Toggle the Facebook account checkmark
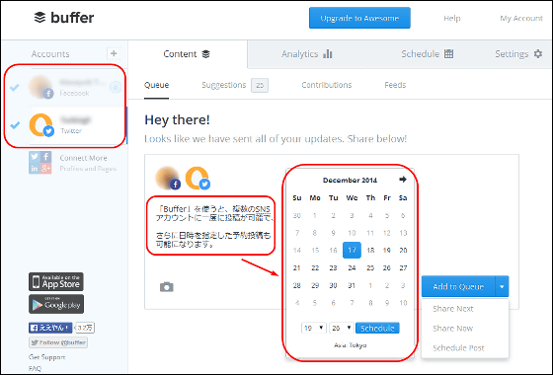The height and width of the screenshot is (375, 553). click(15, 87)
